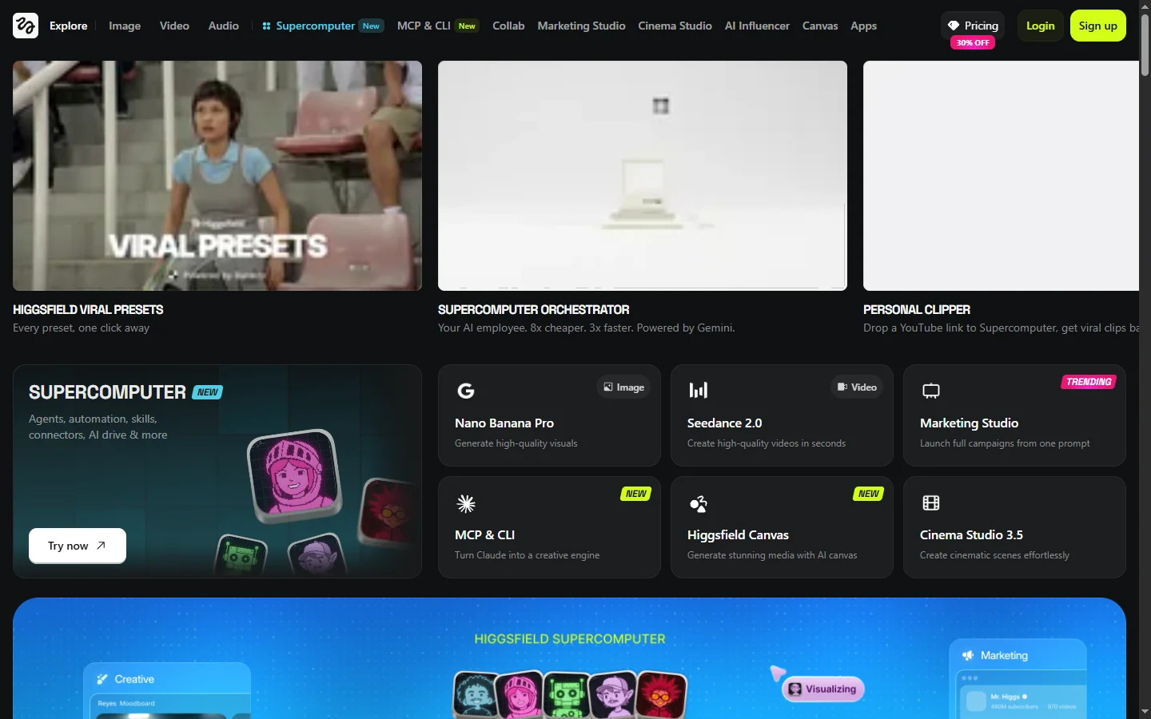This screenshot has width=1151, height=719.
Task: Open the Seedance 2.0 title link
Action: (x=725, y=423)
